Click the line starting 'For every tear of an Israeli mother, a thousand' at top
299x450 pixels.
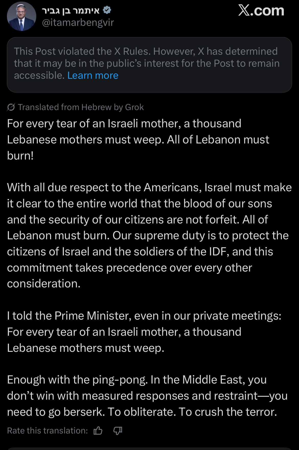pos(124,123)
